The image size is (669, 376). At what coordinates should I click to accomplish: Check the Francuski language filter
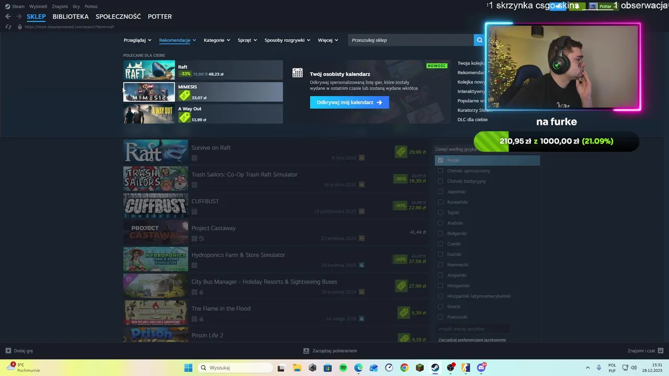441,317
